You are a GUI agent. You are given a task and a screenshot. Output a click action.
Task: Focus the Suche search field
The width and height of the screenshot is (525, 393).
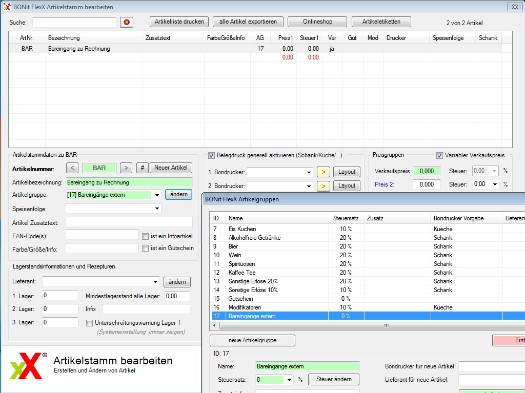[74, 23]
